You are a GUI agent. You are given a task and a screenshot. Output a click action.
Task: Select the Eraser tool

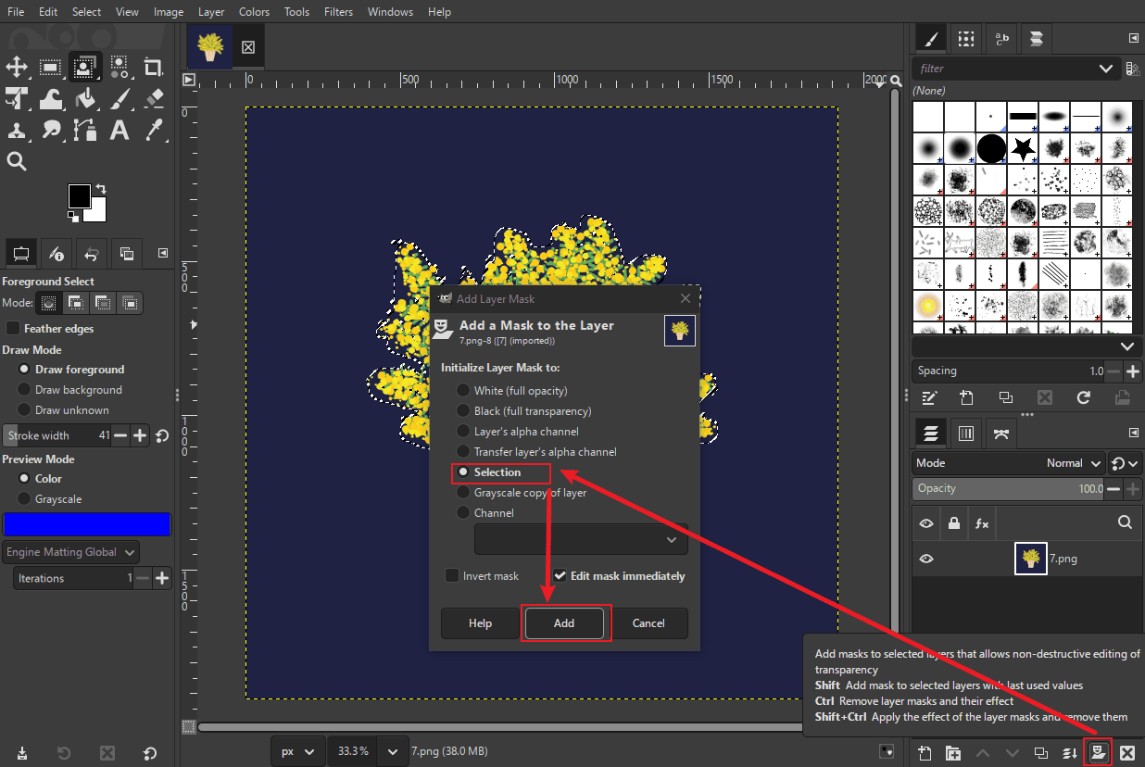[154, 98]
